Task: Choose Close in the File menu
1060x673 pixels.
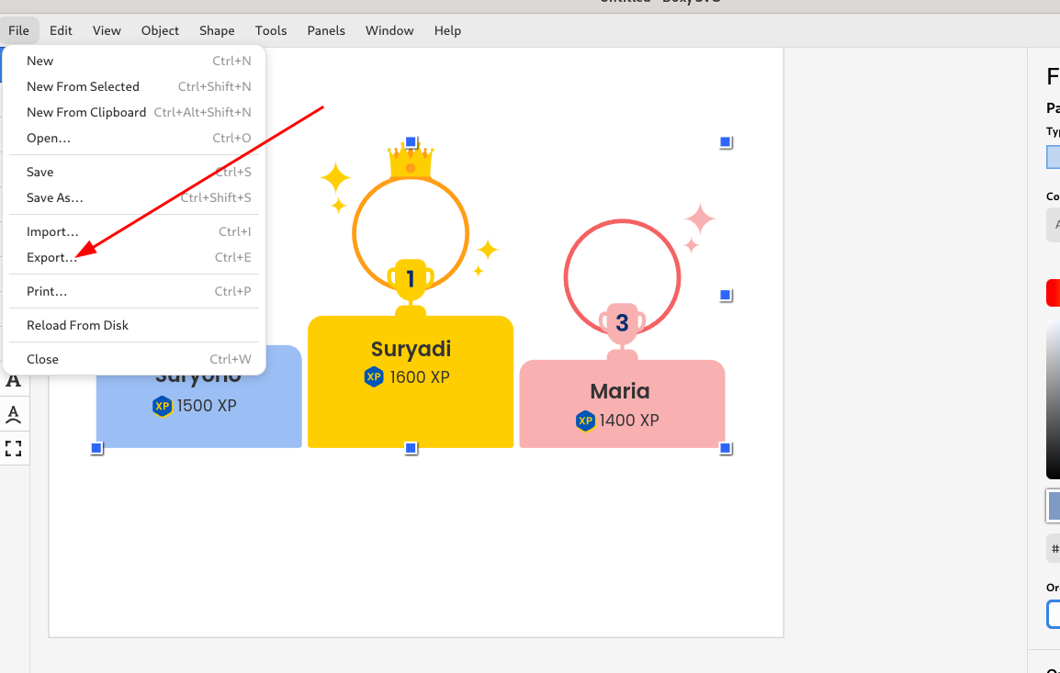Action: 42,359
